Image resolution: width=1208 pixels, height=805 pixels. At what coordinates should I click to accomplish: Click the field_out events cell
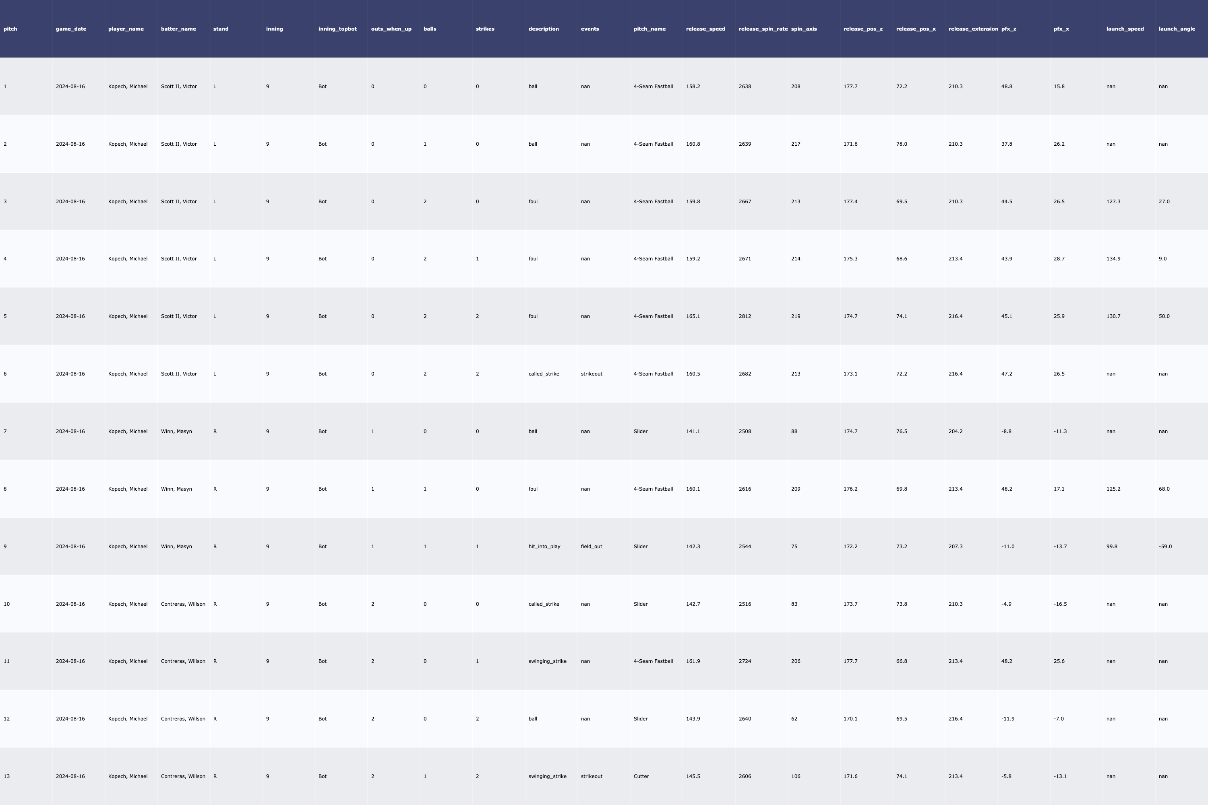591,546
